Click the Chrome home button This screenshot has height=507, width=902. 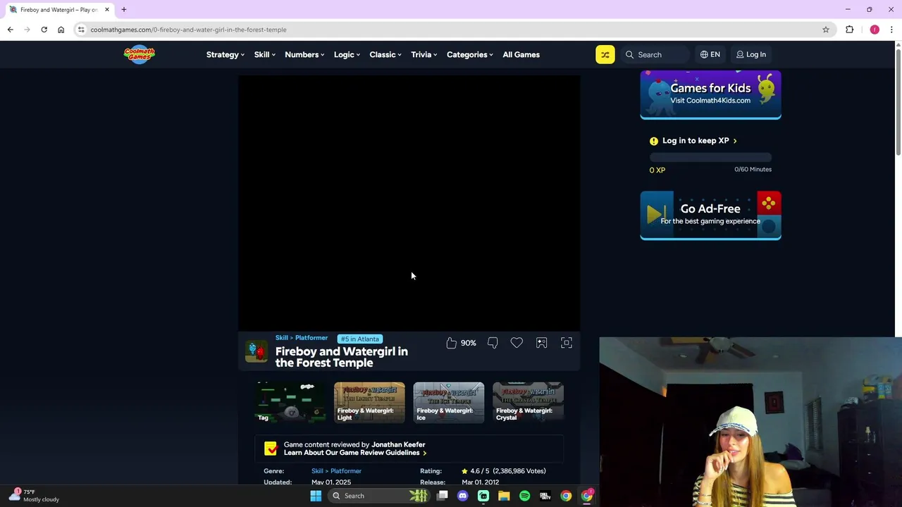(x=61, y=30)
